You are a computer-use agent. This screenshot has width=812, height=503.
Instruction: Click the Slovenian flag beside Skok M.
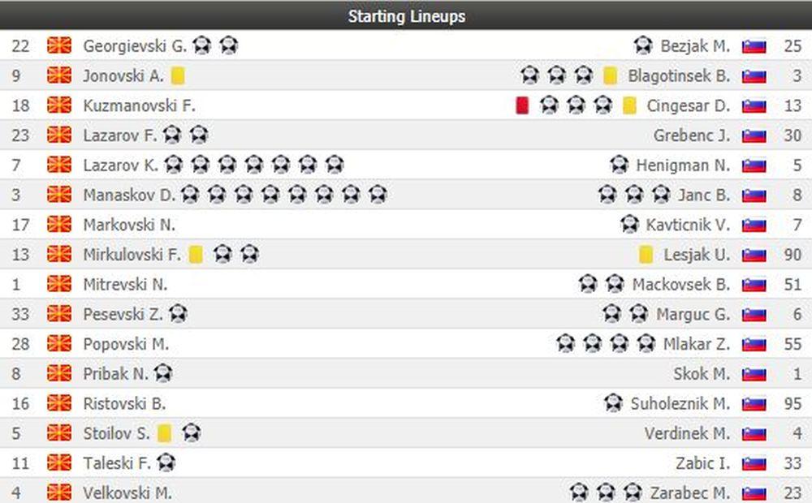754,374
